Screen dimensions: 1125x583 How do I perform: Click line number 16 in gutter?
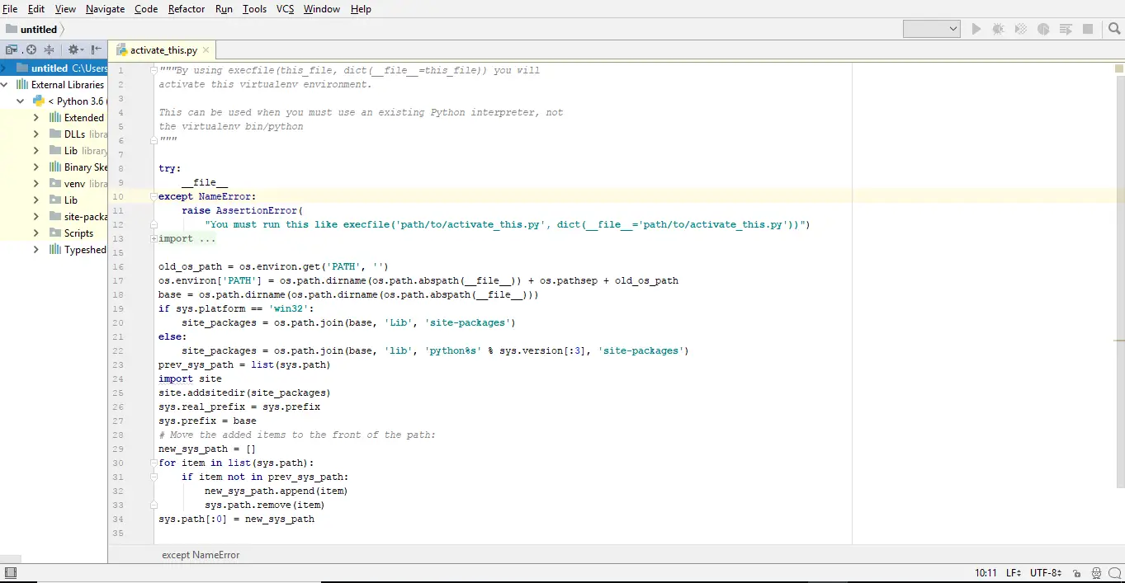coord(118,266)
